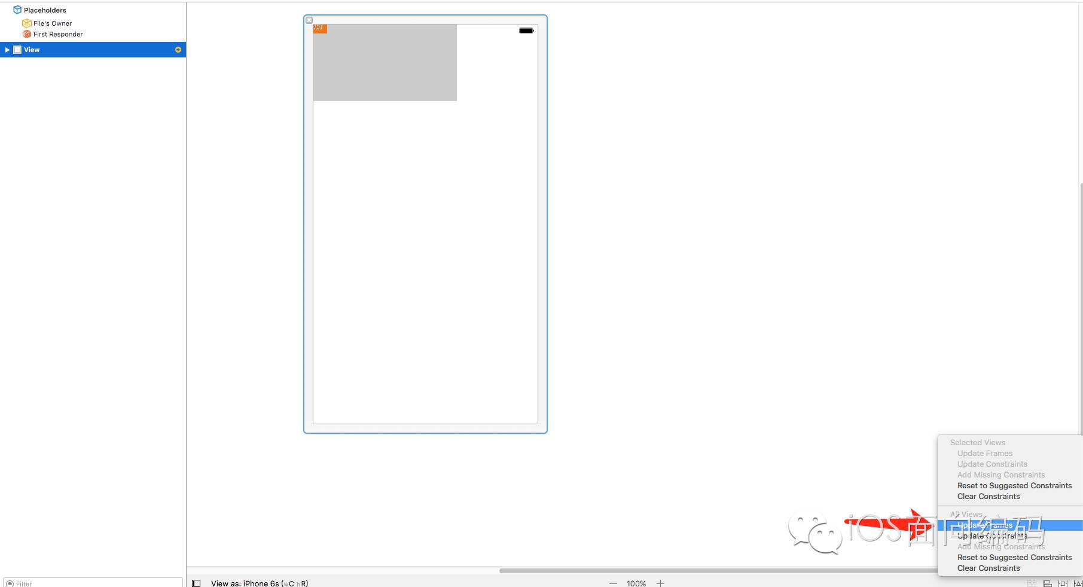The image size is (1083, 587).
Task: Open Resolve Auto Layout Issues icon
Action: (1078, 583)
